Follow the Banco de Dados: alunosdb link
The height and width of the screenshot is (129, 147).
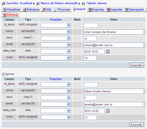coord(59,3)
